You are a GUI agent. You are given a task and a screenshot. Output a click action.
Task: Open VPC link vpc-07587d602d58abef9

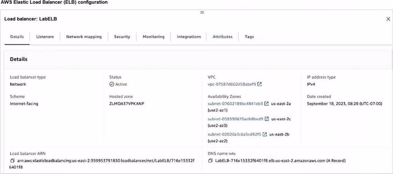232,84
